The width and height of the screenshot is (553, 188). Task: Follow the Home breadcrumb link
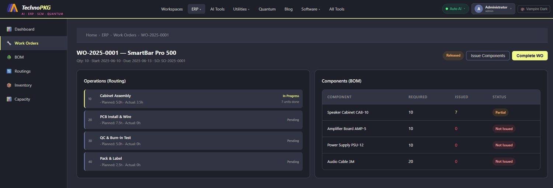point(91,35)
